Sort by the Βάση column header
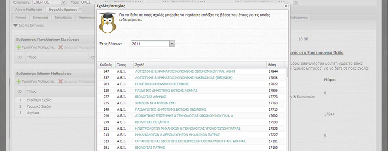This screenshot has height=151, width=388. (276, 65)
